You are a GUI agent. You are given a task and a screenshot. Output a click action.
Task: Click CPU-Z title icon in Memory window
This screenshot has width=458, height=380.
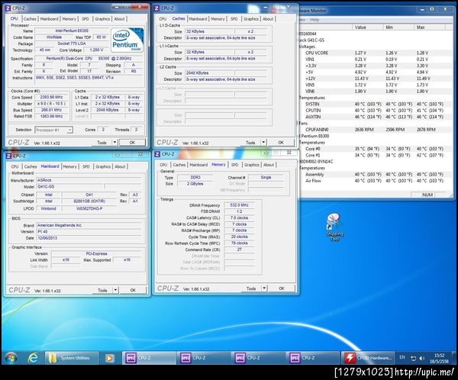pos(157,154)
